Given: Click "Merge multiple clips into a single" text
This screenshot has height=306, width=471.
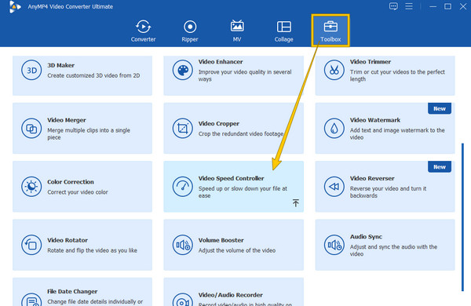Looking at the screenshot, I should [x=89, y=133].
